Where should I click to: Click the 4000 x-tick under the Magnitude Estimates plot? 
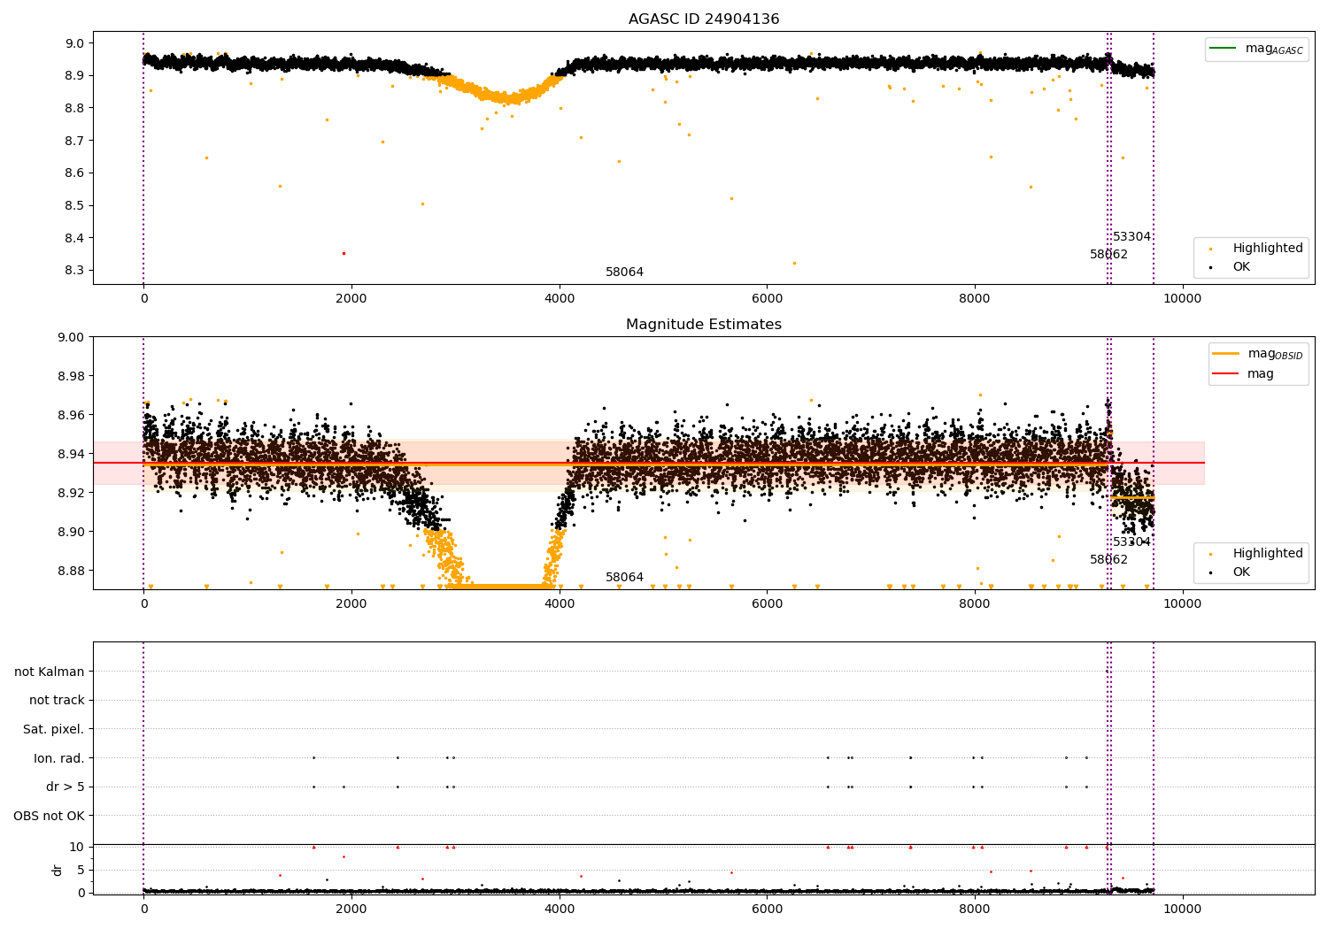pyautogui.click(x=560, y=604)
